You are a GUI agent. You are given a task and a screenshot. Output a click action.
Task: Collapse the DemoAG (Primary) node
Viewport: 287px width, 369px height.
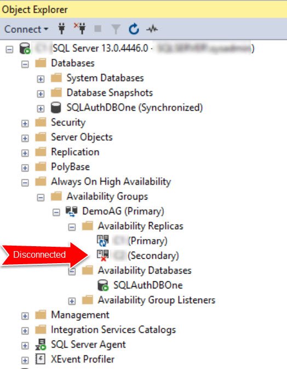(56, 213)
